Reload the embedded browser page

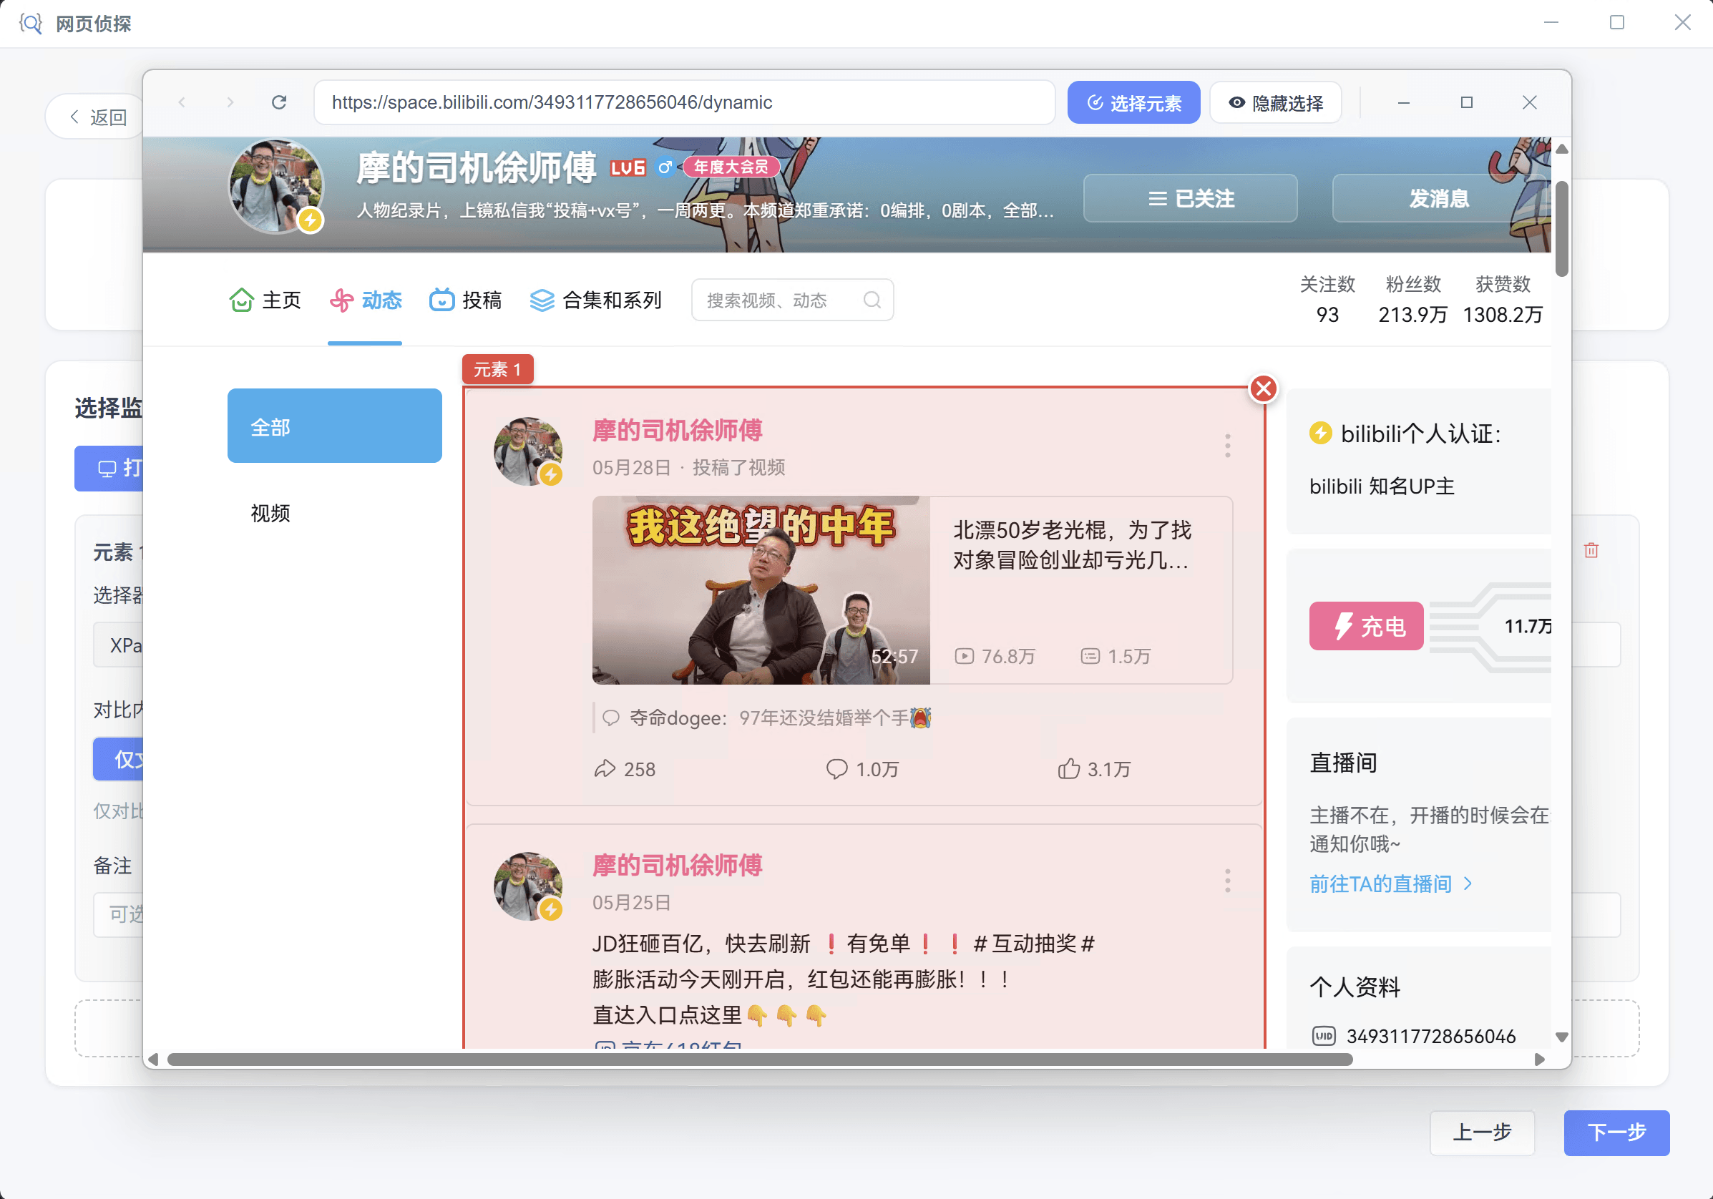pos(279,102)
